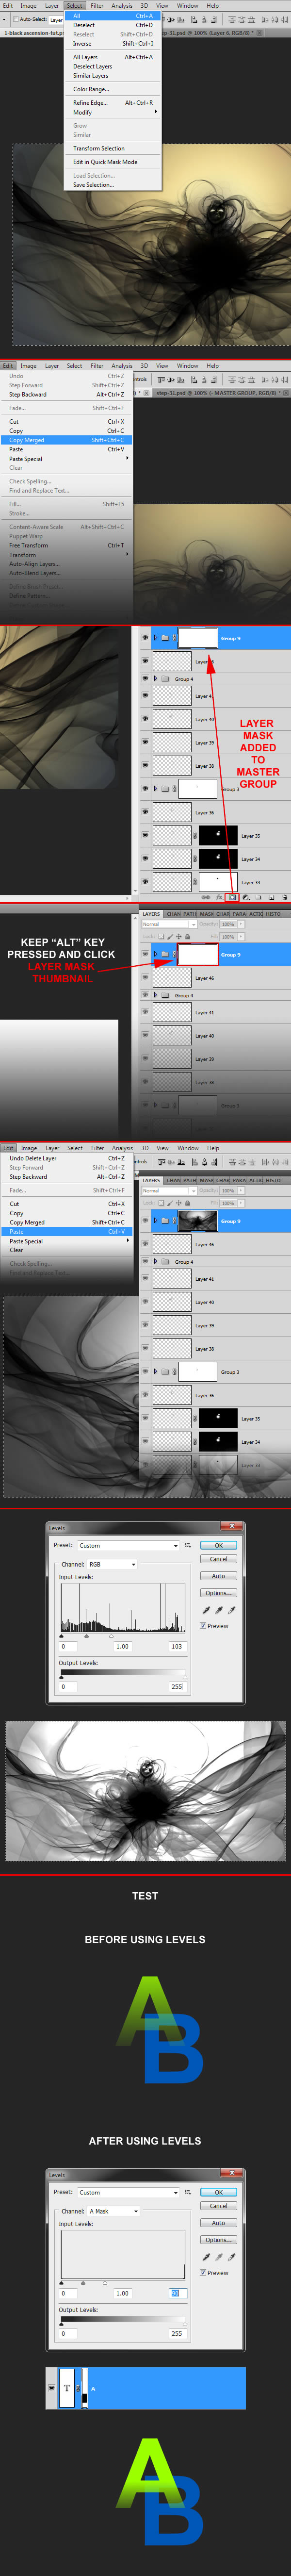Toggle eye of Layer 46 in Alt-key step layers panel
291x2576 pixels.
[145, 978]
